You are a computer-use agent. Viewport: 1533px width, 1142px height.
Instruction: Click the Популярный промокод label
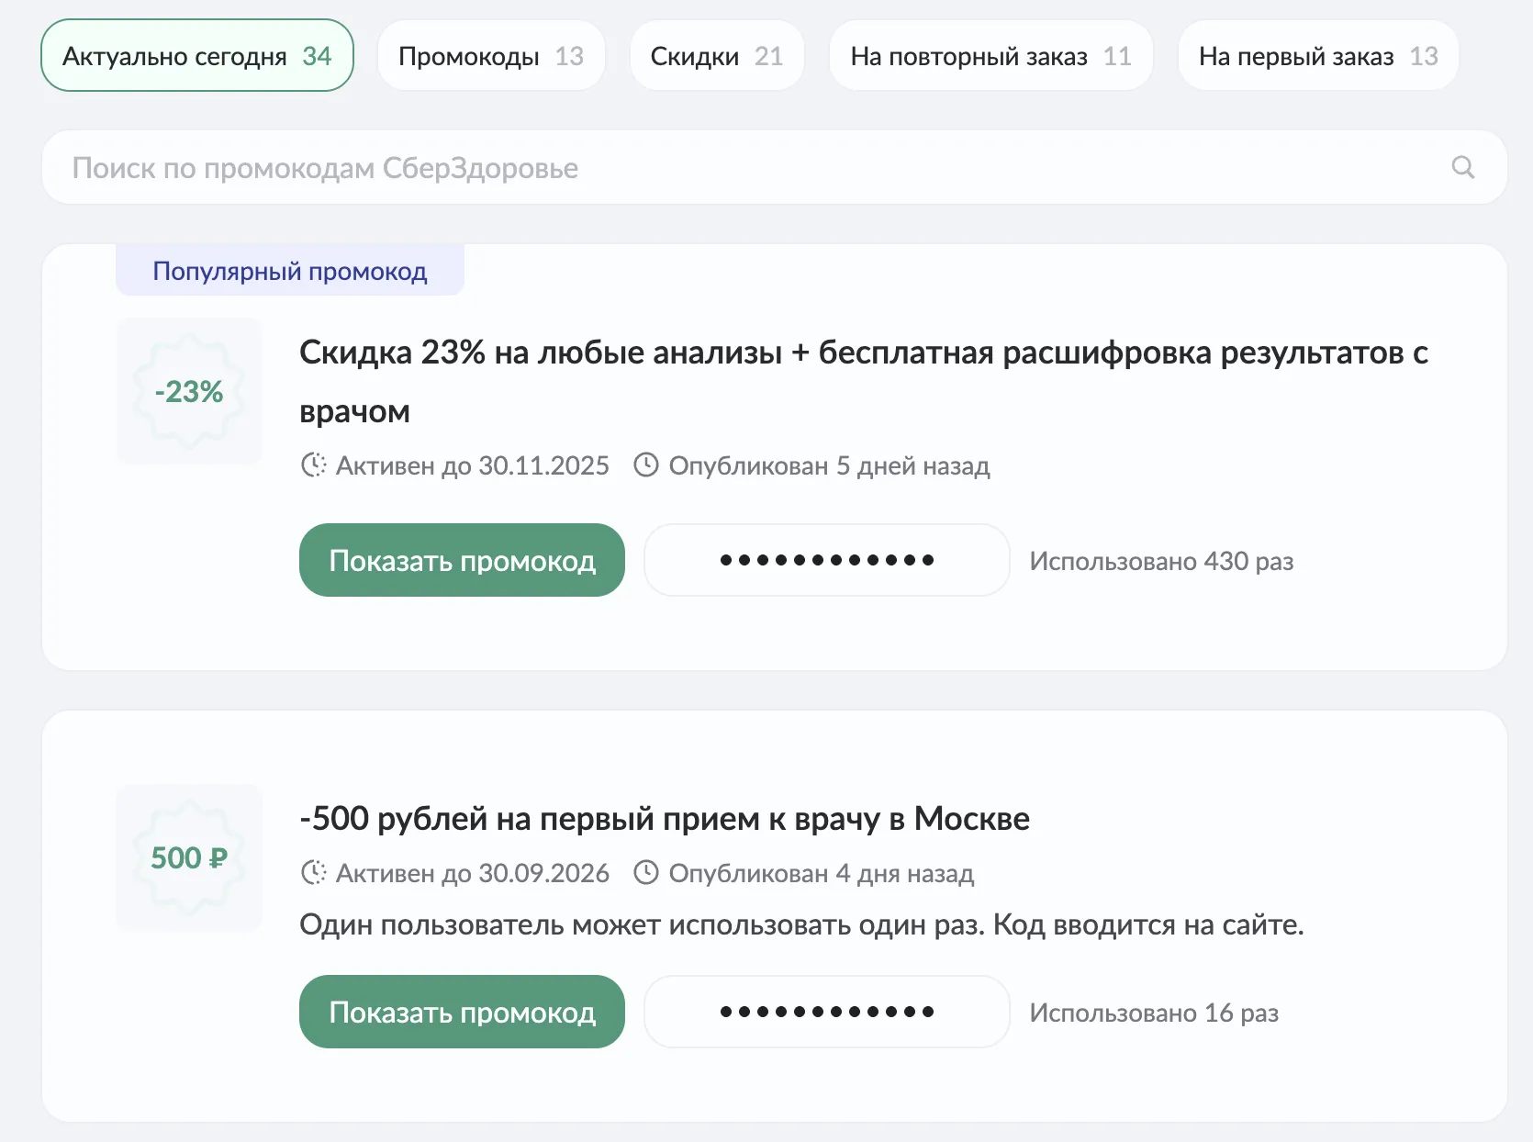[x=290, y=272]
